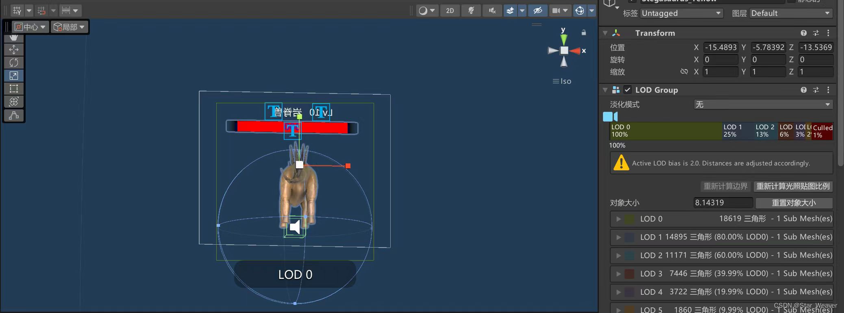Collapse the LOD Group component foldout

point(605,90)
